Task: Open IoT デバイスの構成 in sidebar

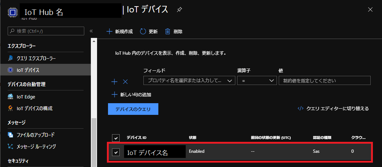Action: tap(35, 109)
